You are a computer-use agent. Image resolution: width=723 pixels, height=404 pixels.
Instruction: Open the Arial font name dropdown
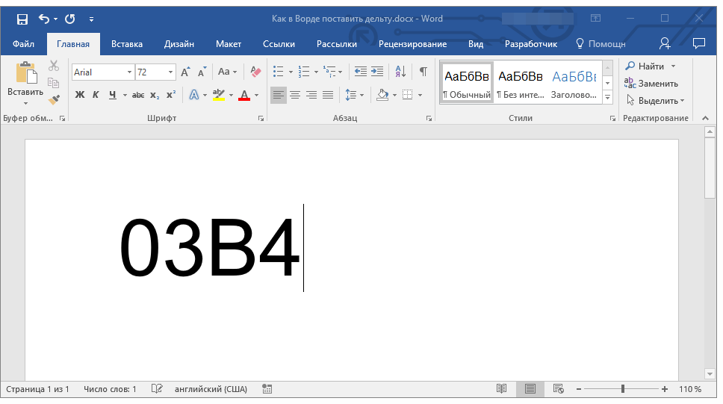[129, 72]
